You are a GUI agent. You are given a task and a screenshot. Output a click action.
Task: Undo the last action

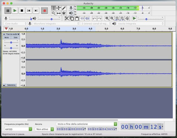coord(94,18)
